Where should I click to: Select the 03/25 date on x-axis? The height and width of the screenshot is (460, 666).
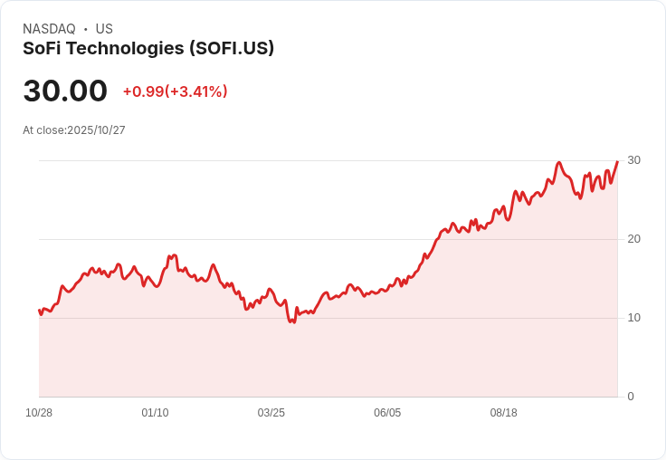coord(271,413)
